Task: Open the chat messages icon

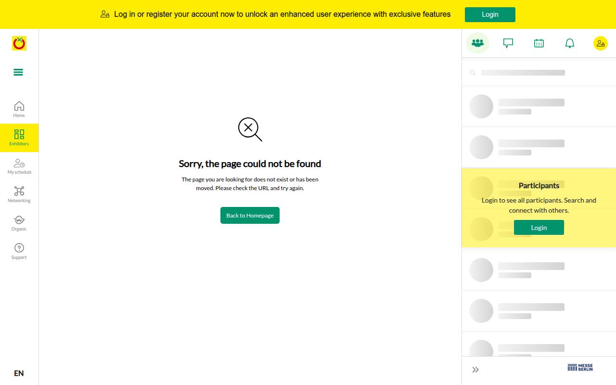Action: pyautogui.click(x=508, y=43)
